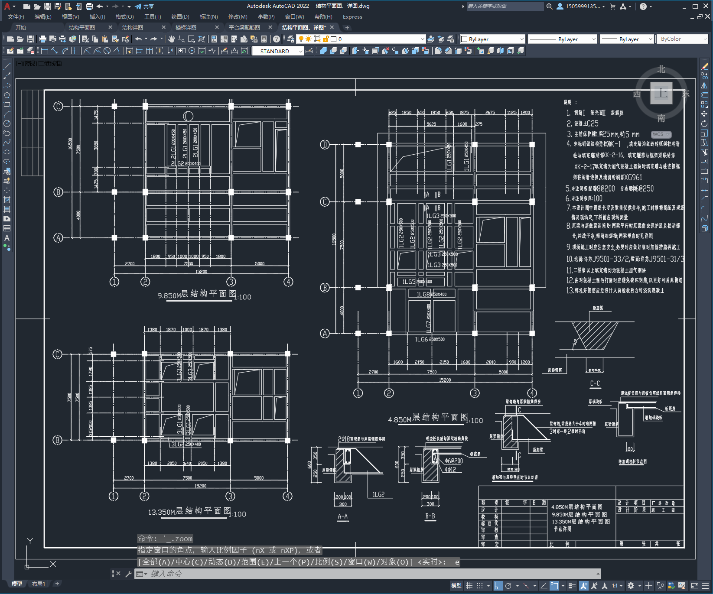Select the Pan hand tool

(172, 39)
